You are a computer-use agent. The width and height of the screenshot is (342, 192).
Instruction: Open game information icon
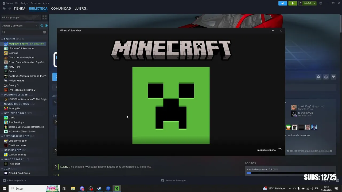tap(326, 77)
